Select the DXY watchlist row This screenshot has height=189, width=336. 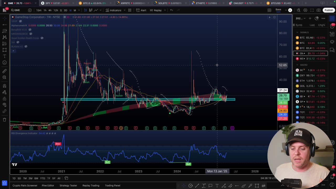coord(311,75)
